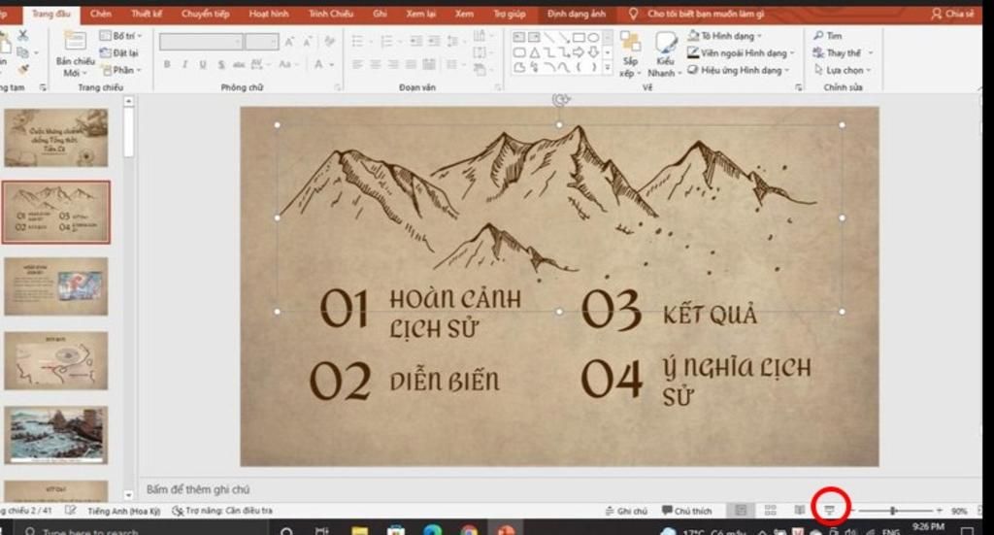Viewport: 994px width, 535px height.
Task: Open the Xem lại ribbon tab
Action: point(419,14)
